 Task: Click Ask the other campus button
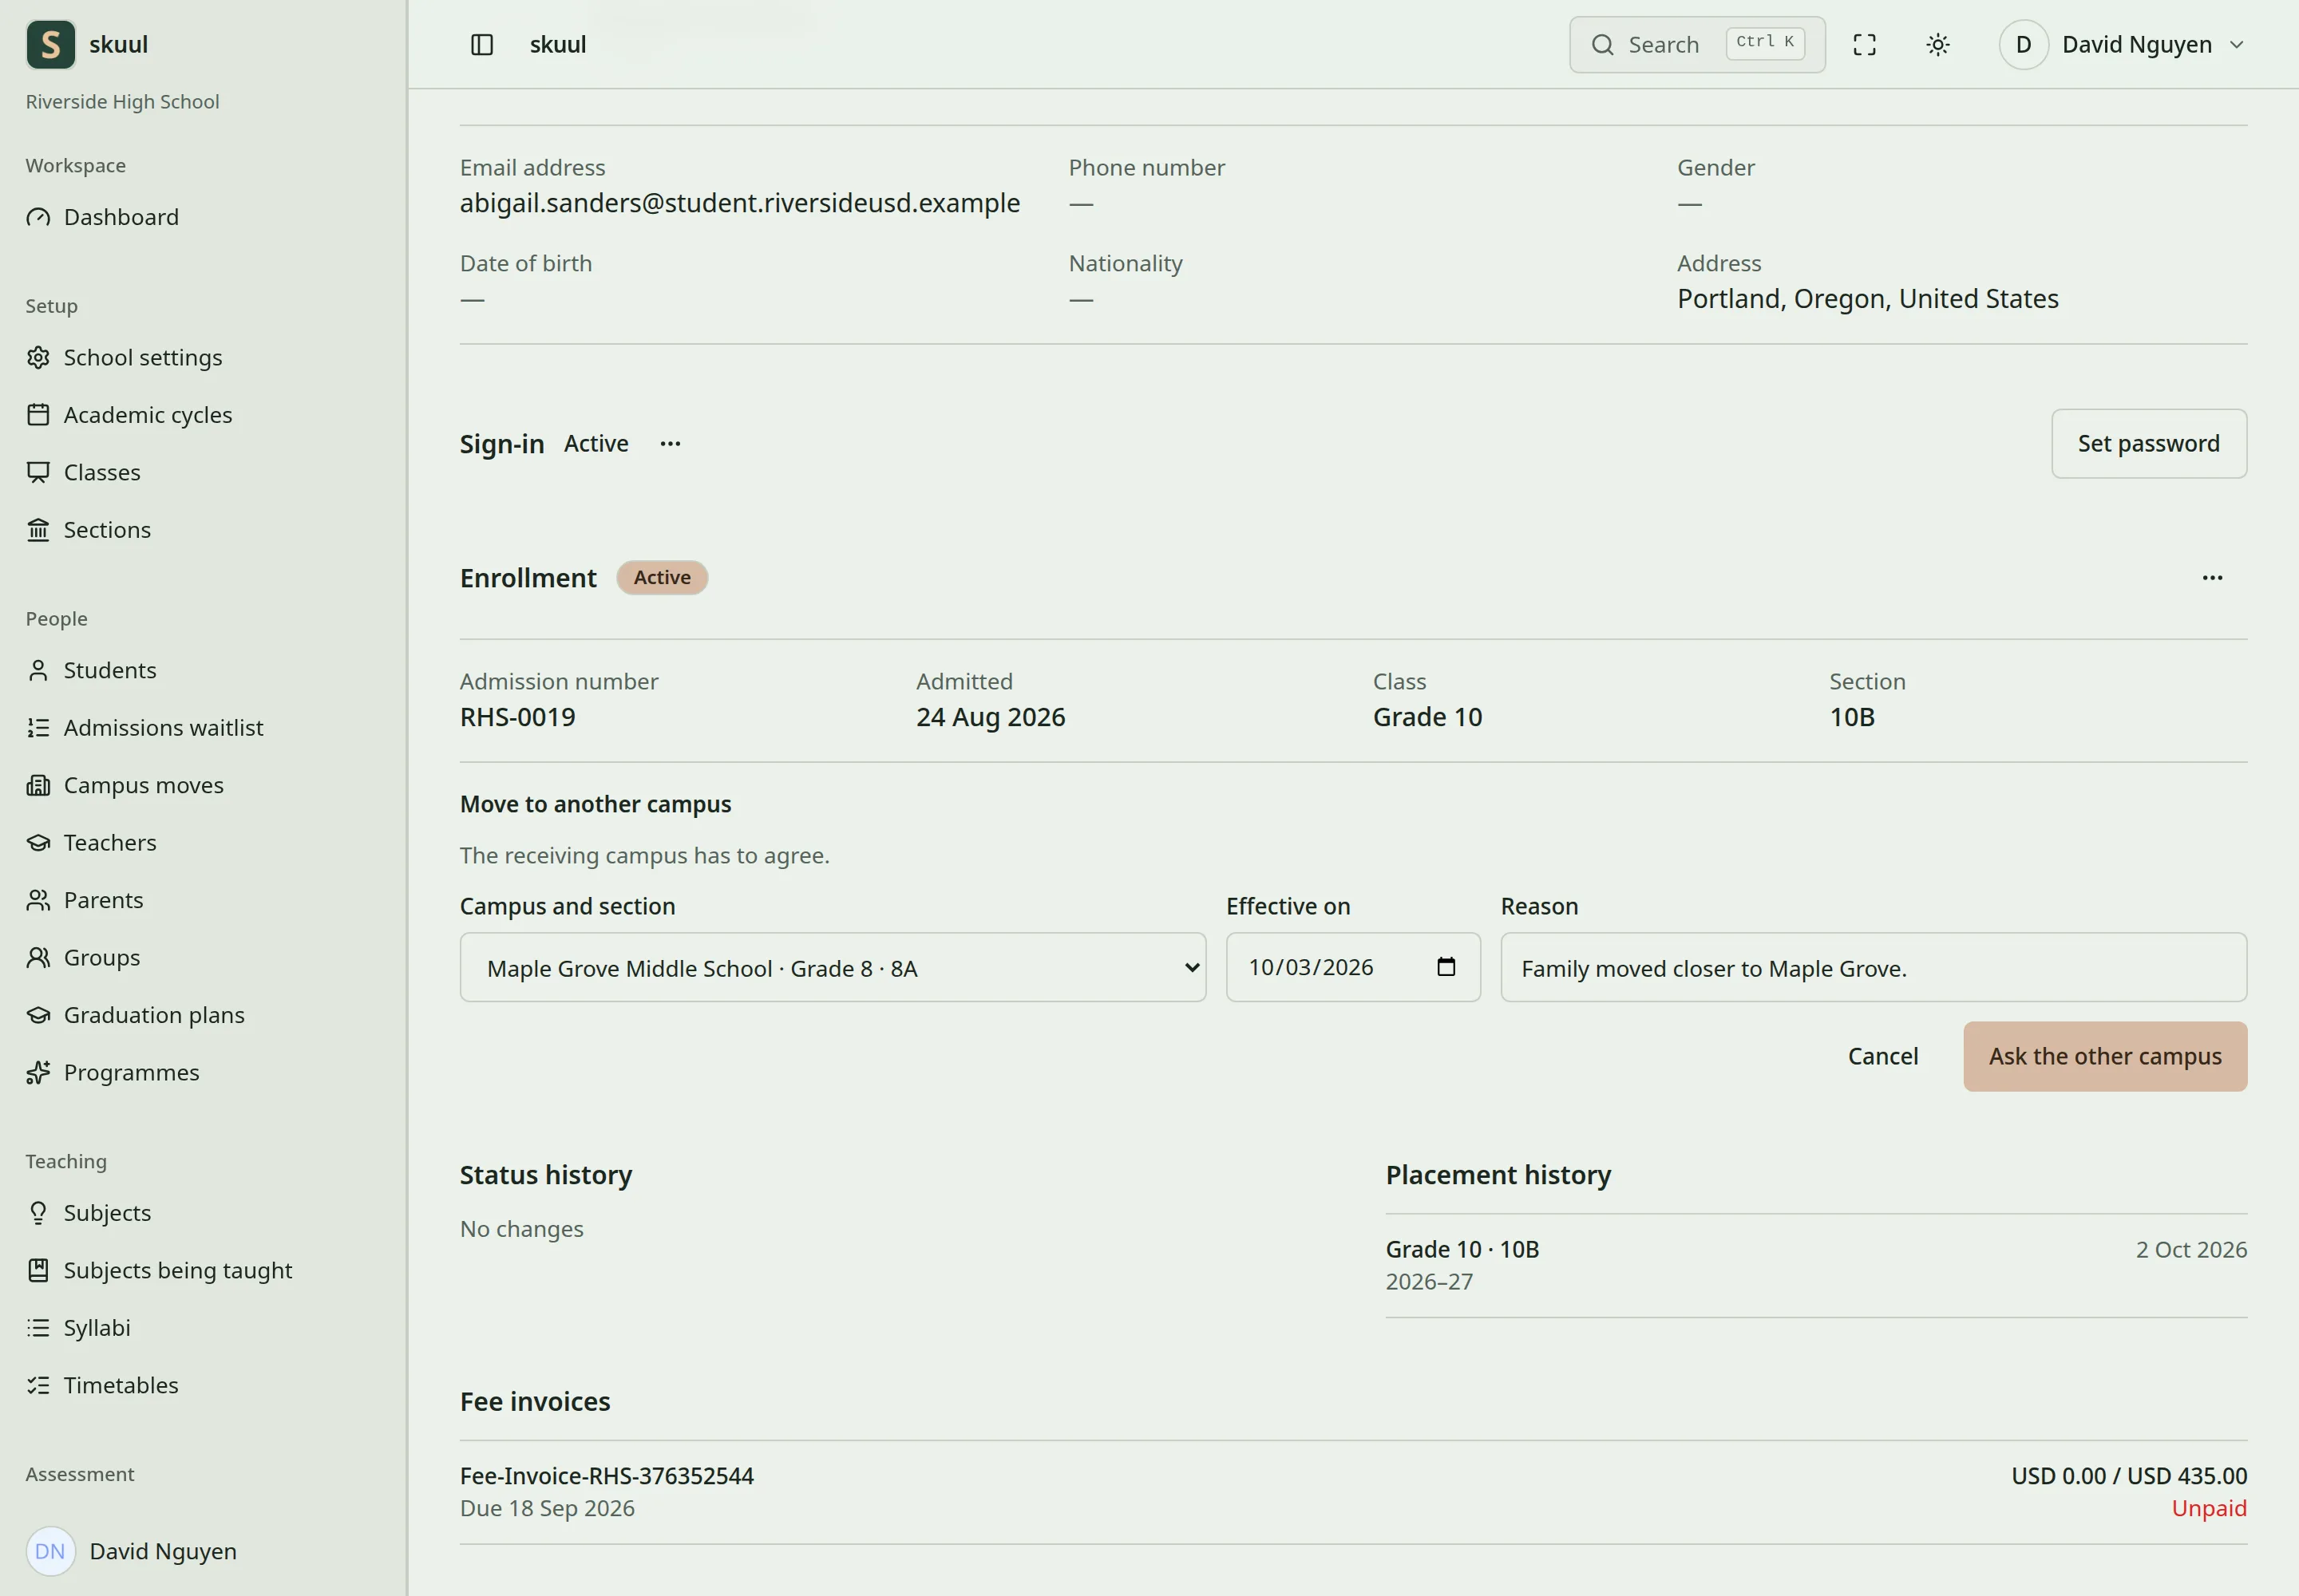point(2105,1057)
